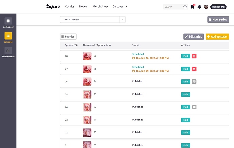The height and width of the screenshot is (148, 234).
Task: Click the Add episode button
Action: [217, 36]
